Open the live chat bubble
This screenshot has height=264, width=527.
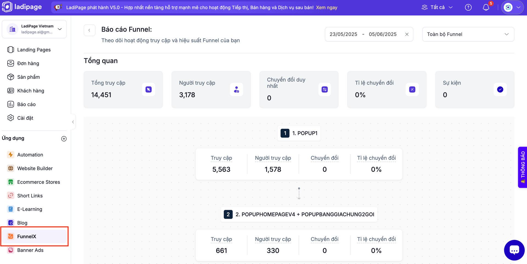[x=514, y=250]
